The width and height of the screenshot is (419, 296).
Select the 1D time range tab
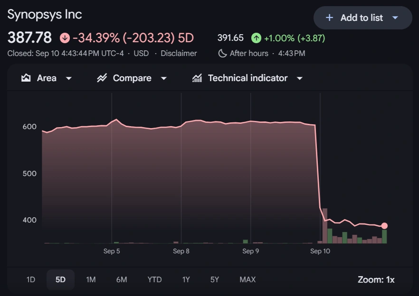click(x=31, y=279)
